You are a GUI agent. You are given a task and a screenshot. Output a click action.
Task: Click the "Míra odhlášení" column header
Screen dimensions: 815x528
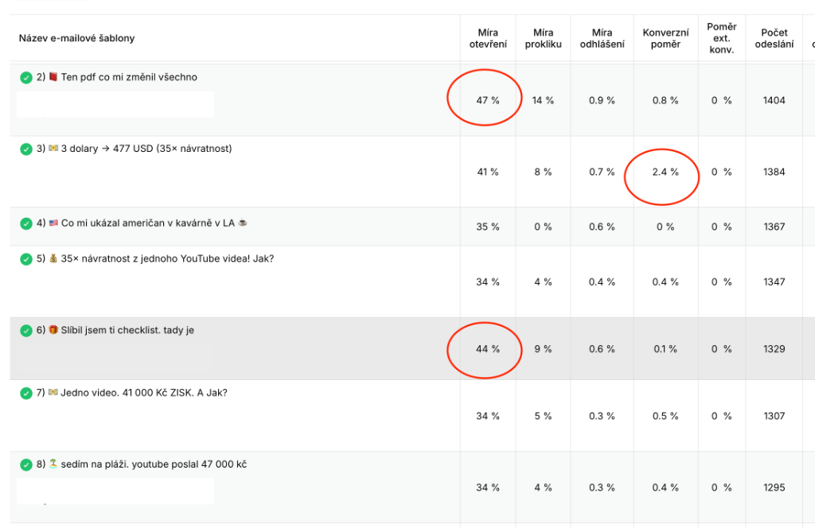click(602, 38)
